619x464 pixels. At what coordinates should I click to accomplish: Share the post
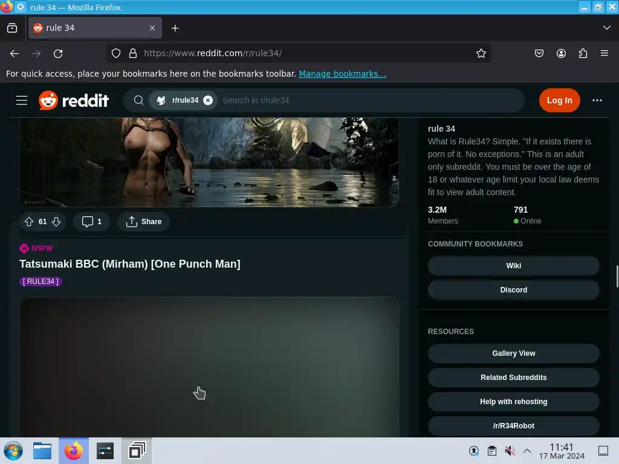pyautogui.click(x=144, y=222)
